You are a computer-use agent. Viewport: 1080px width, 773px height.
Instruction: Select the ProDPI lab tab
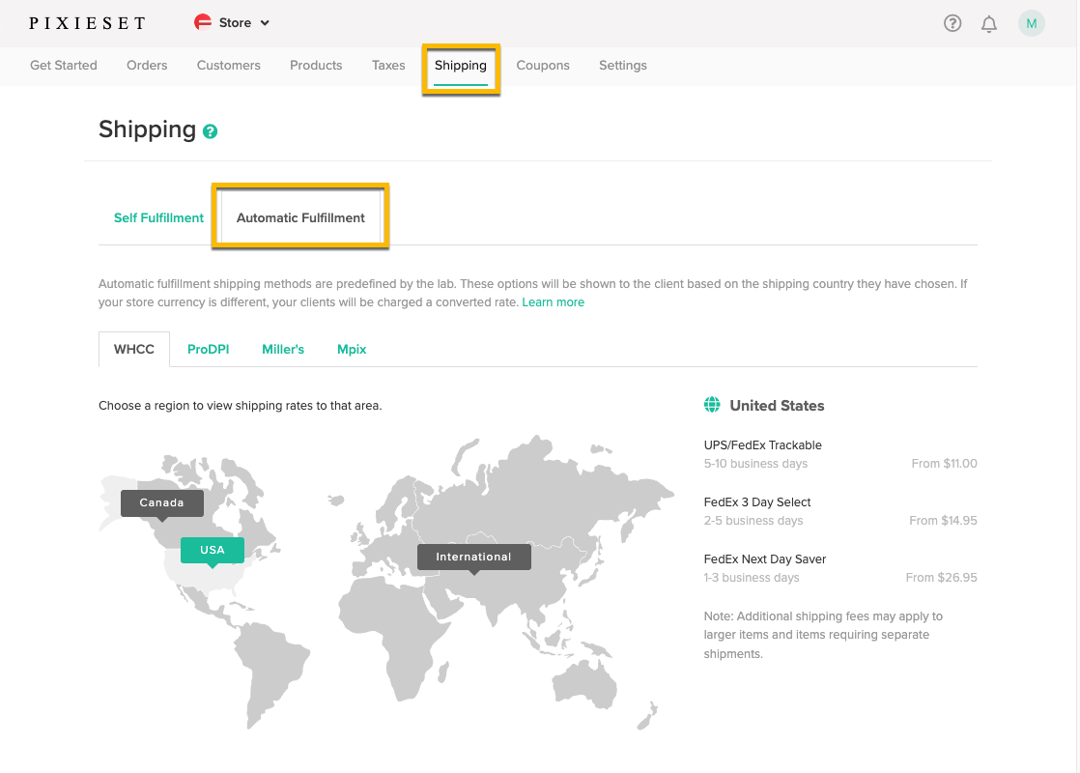click(208, 350)
